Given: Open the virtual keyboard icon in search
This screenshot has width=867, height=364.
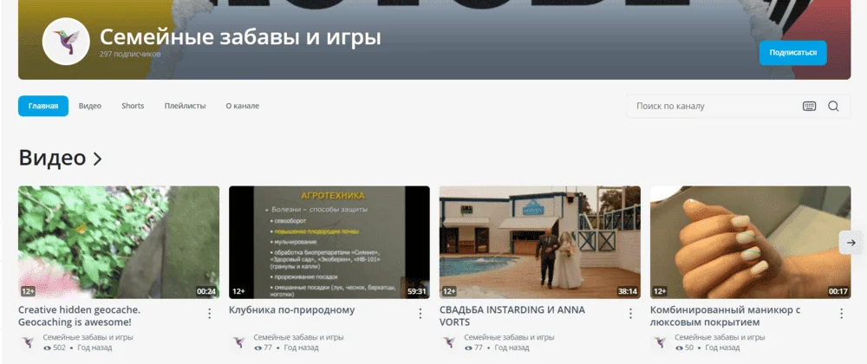Looking at the screenshot, I should point(809,106).
